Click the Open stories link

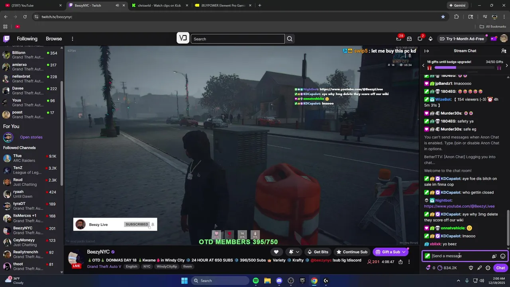31,137
